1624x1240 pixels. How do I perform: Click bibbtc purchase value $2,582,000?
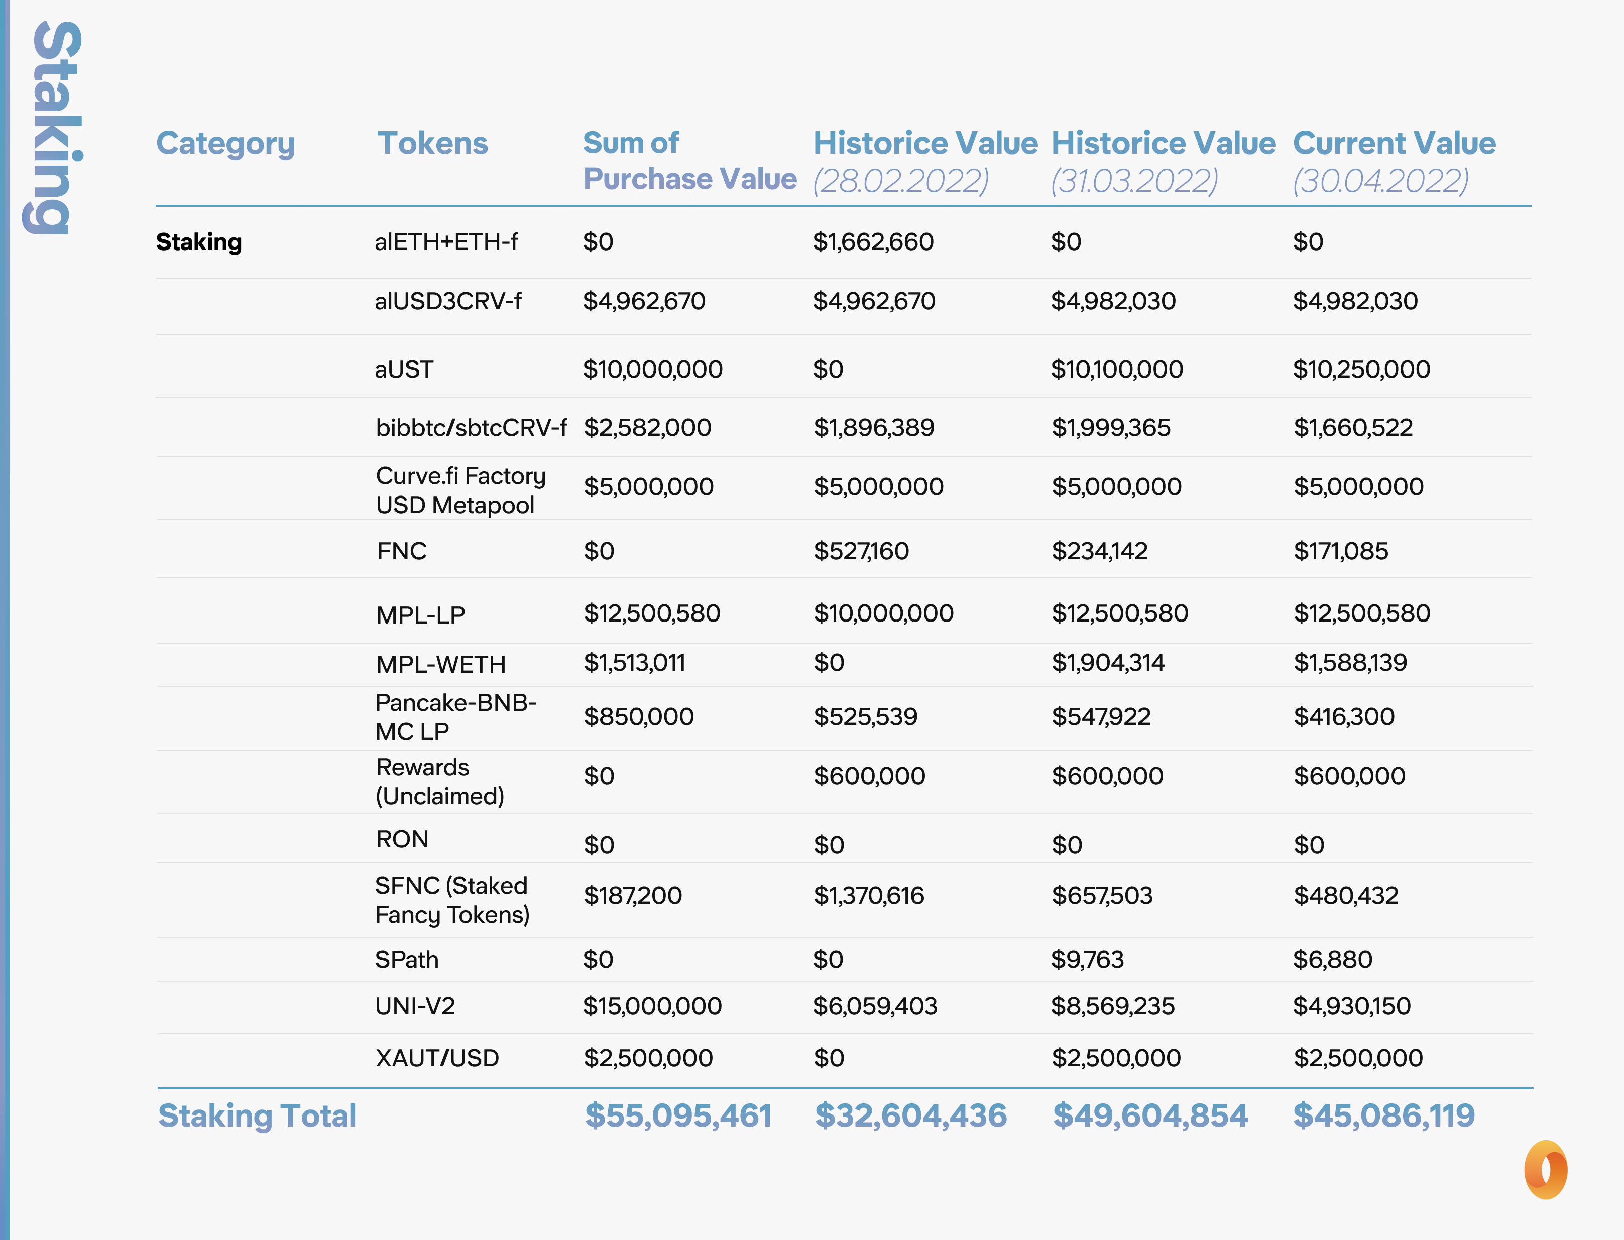pos(647,427)
